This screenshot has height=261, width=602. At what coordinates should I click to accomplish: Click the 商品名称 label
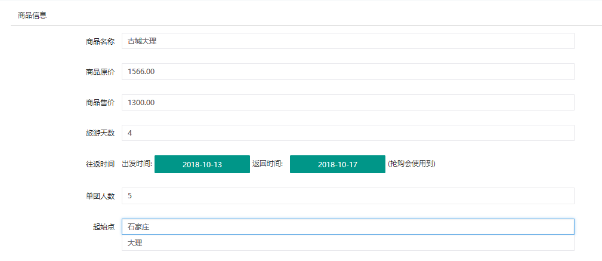point(100,42)
